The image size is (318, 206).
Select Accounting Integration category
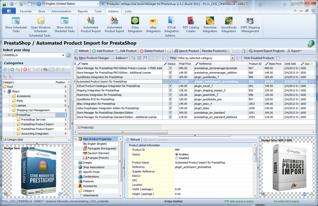tap(35, 134)
